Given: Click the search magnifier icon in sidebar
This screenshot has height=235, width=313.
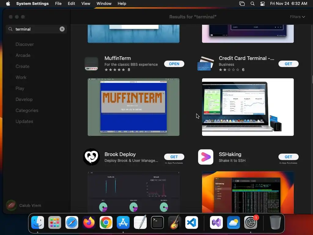Looking at the screenshot, I should click(x=10, y=29).
